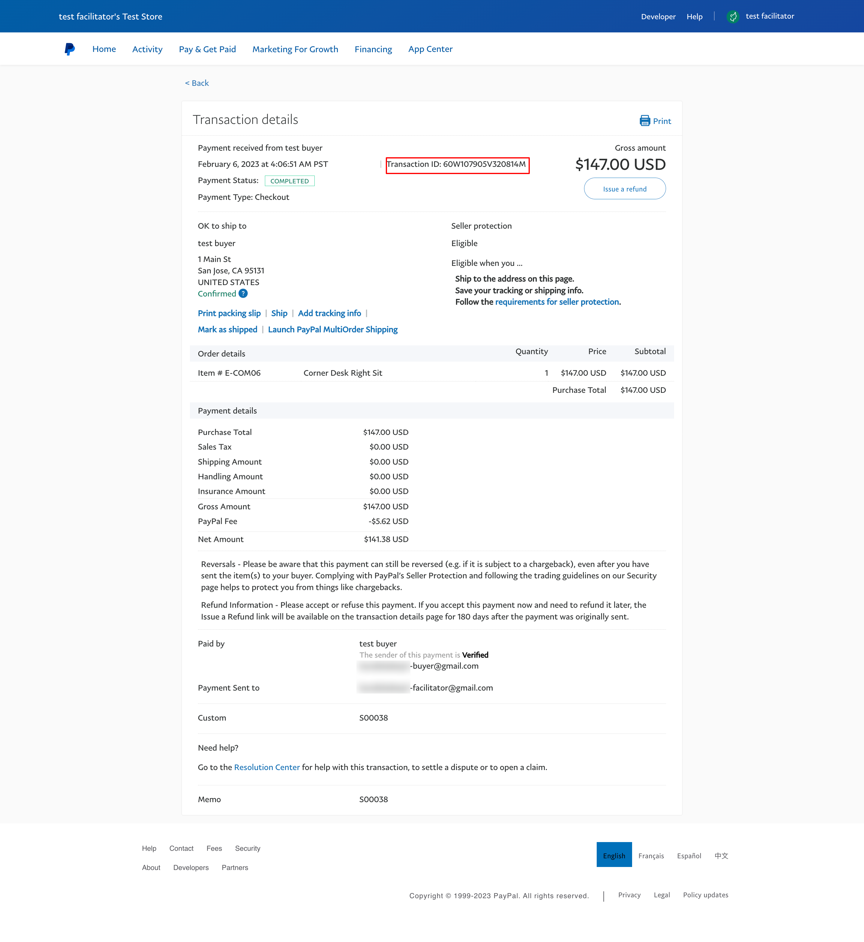Image resolution: width=864 pixels, height=942 pixels.
Task: Click the Seller protection Eligible text
Action: coord(464,243)
